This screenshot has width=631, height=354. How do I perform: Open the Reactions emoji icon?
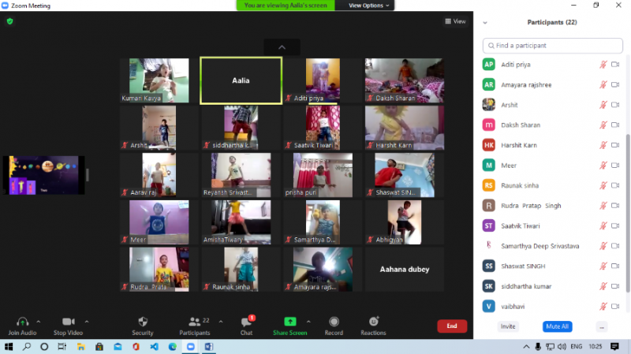point(374,322)
